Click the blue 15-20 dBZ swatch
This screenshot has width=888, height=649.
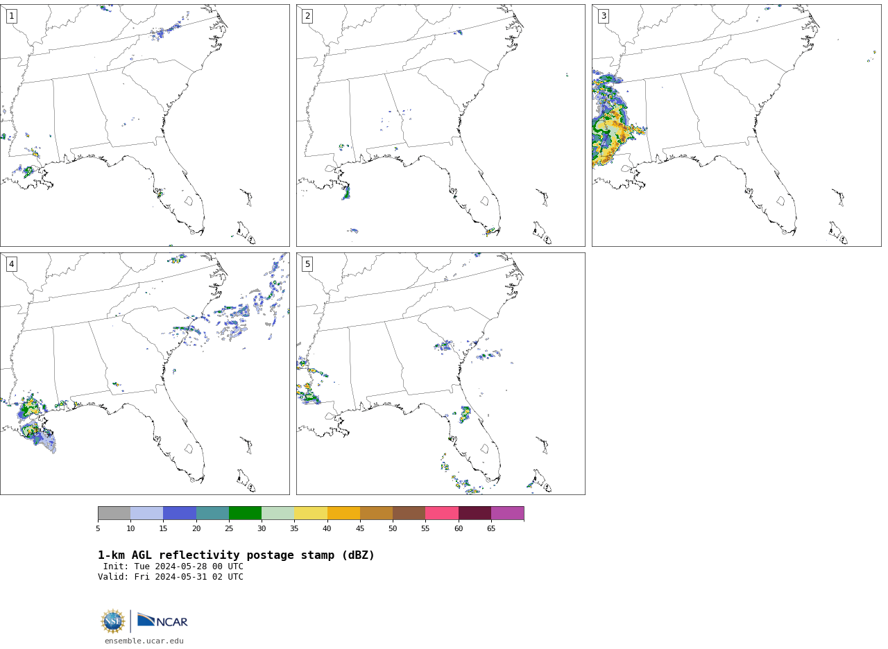[x=180, y=513]
